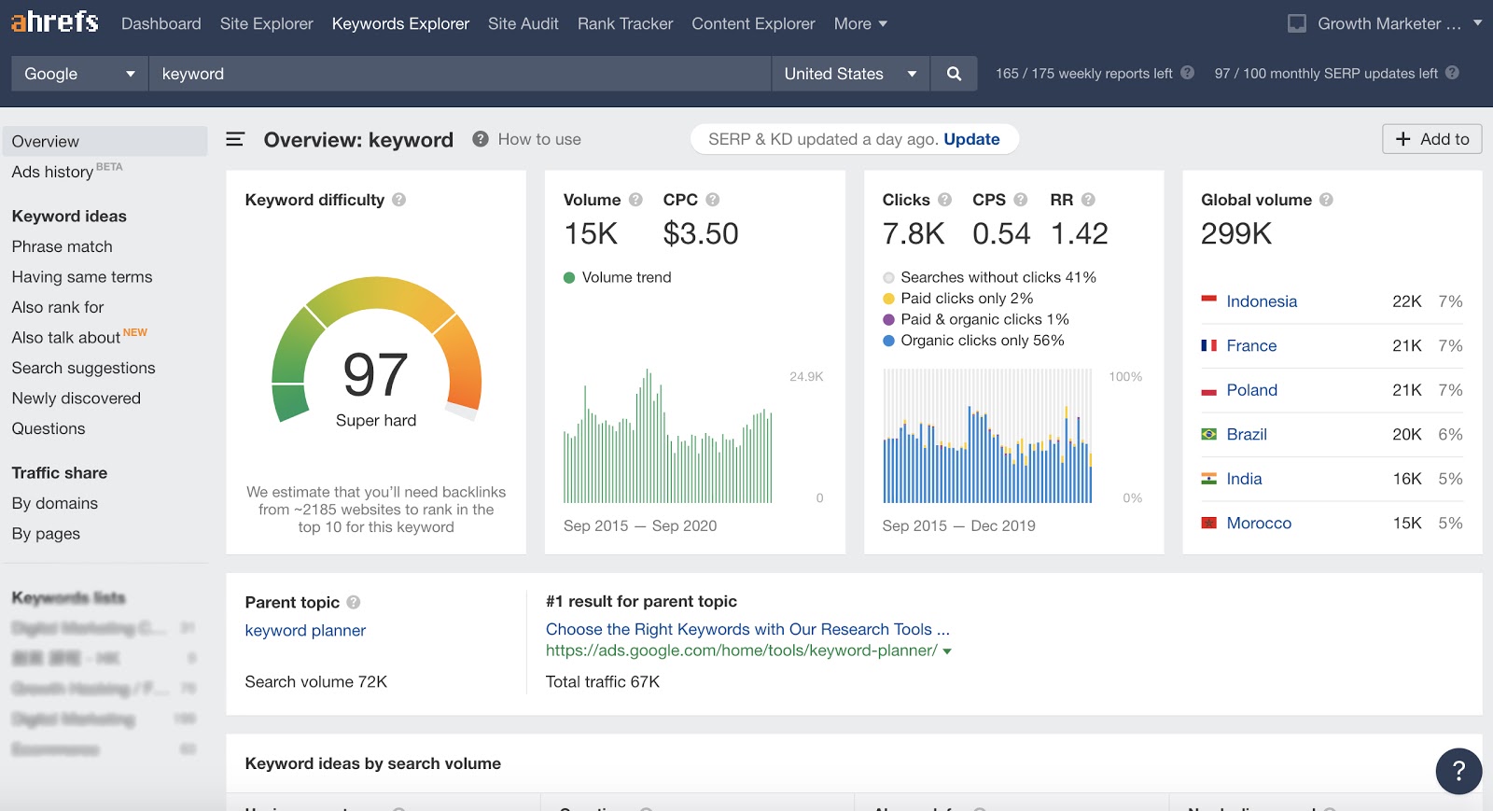Open Also rank for report
This screenshot has height=811, width=1493.
click(58, 307)
